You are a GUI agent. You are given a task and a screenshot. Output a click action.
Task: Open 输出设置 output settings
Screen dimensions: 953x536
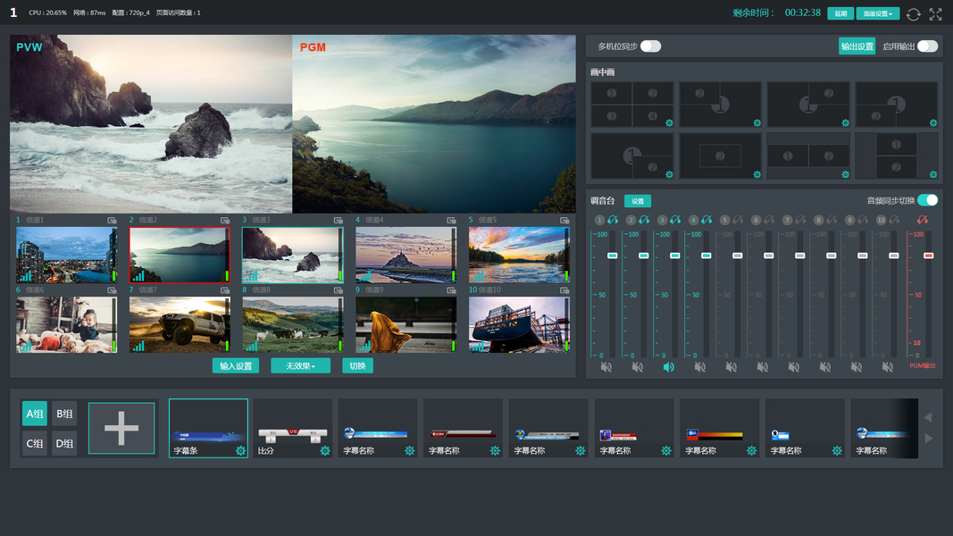click(857, 46)
